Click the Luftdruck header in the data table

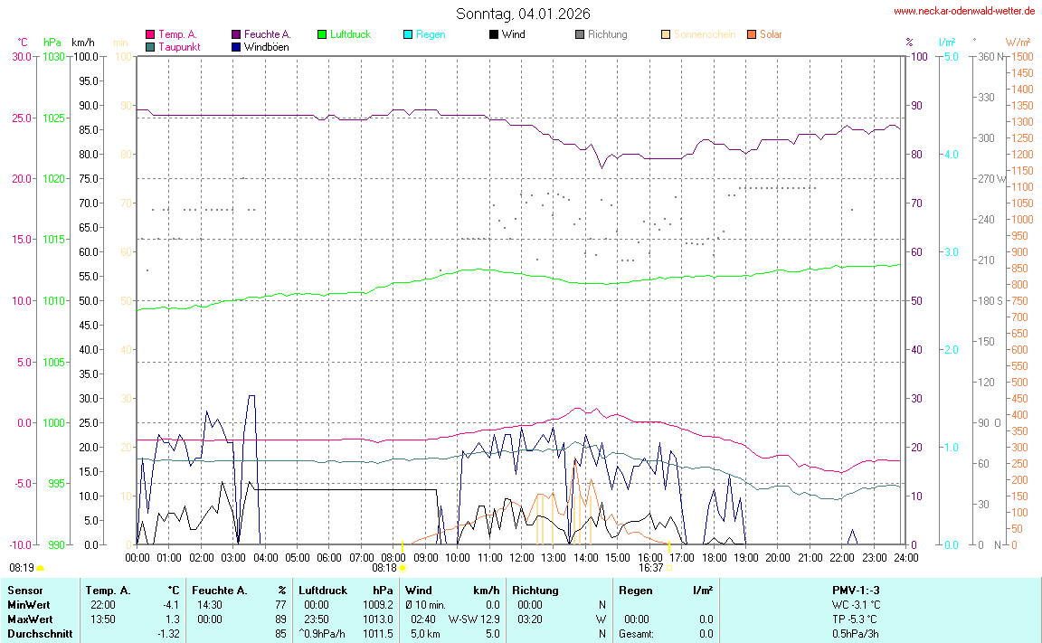coord(324,591)
